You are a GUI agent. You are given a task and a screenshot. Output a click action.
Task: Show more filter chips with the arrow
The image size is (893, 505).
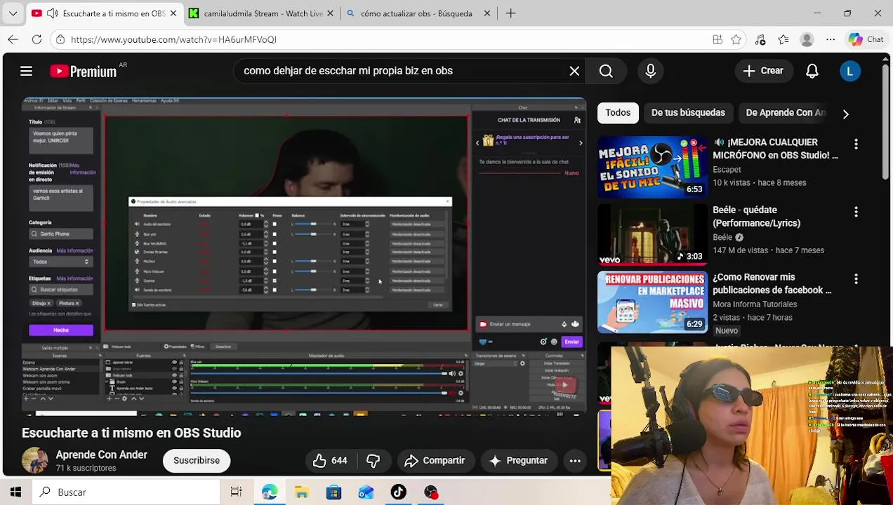point(845,114)
